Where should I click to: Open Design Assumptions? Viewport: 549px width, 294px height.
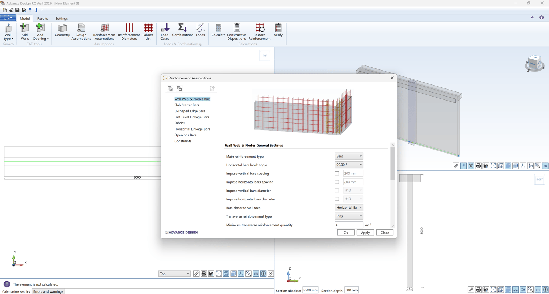[81, 32]
